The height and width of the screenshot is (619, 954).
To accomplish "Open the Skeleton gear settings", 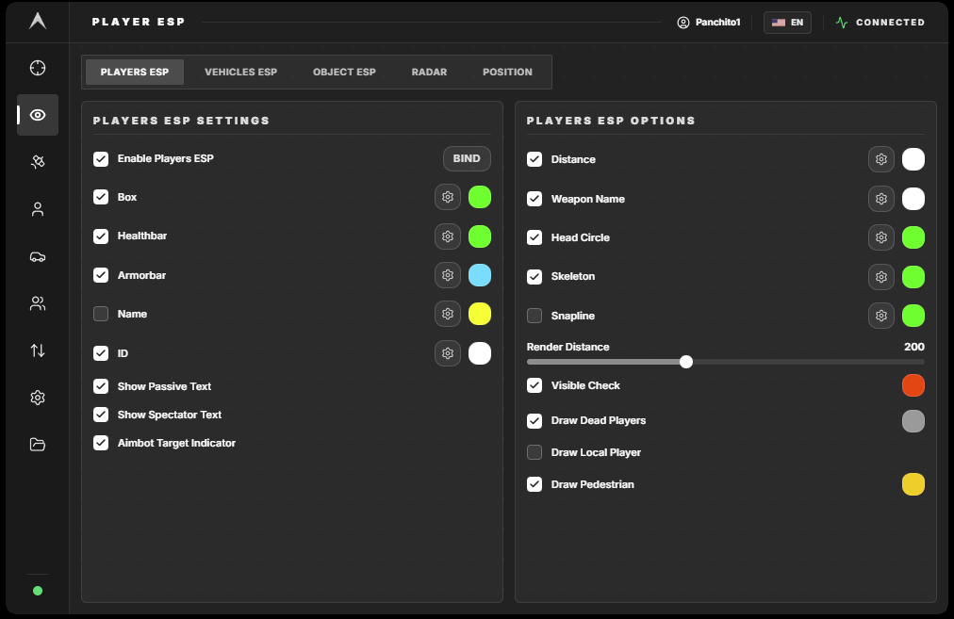I will [x=881, y=277].
